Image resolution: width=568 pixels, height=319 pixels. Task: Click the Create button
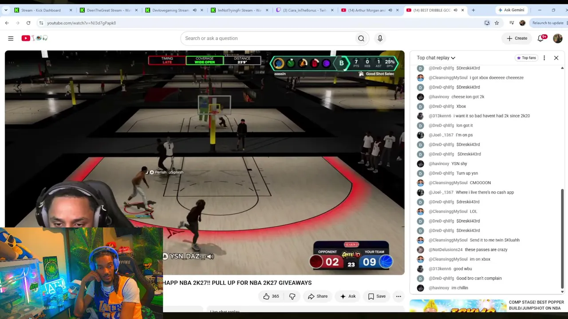click(x=517, y=38)
